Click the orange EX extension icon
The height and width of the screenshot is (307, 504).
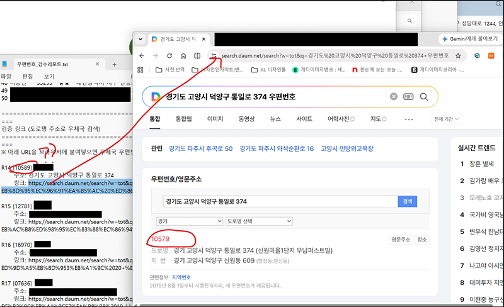(491, 55)
